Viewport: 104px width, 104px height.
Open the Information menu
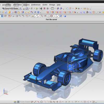(17, 5)
